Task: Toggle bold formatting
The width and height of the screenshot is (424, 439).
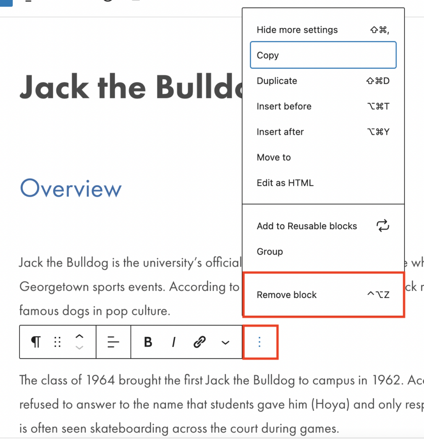Action: tap(148, 342)
